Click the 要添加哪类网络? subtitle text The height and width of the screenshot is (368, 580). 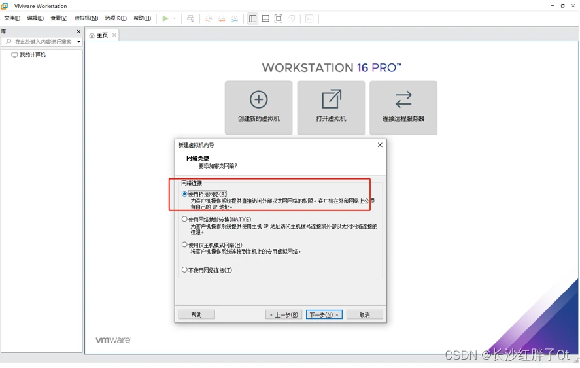tap(218, 166)
